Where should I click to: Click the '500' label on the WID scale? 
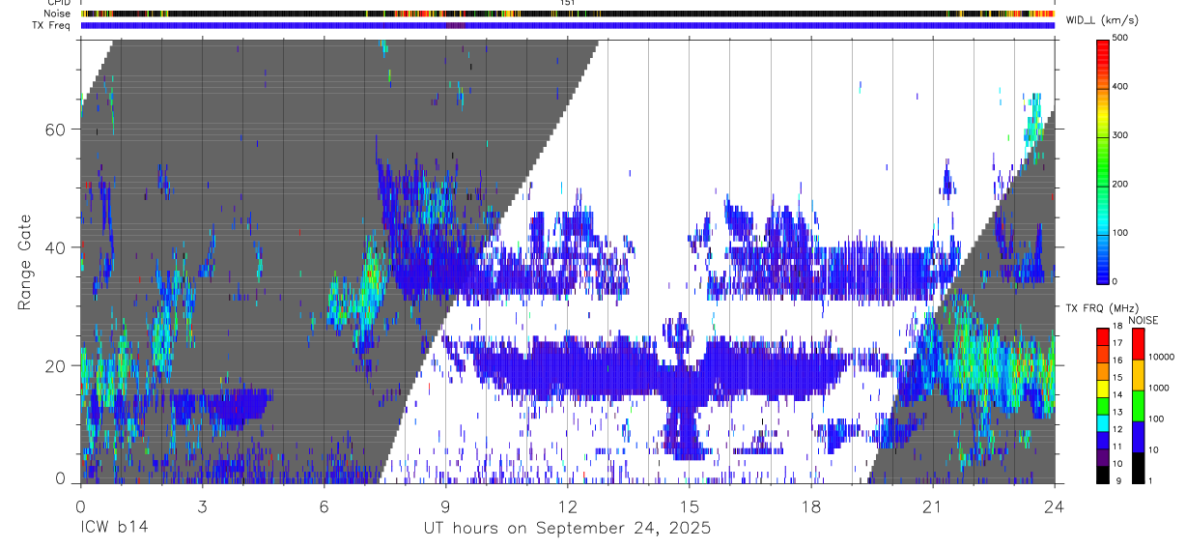(1120, 38)
